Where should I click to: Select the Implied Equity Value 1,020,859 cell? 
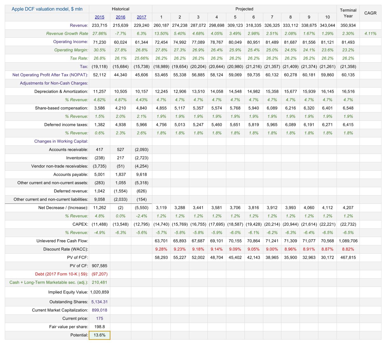pos(99,292)
